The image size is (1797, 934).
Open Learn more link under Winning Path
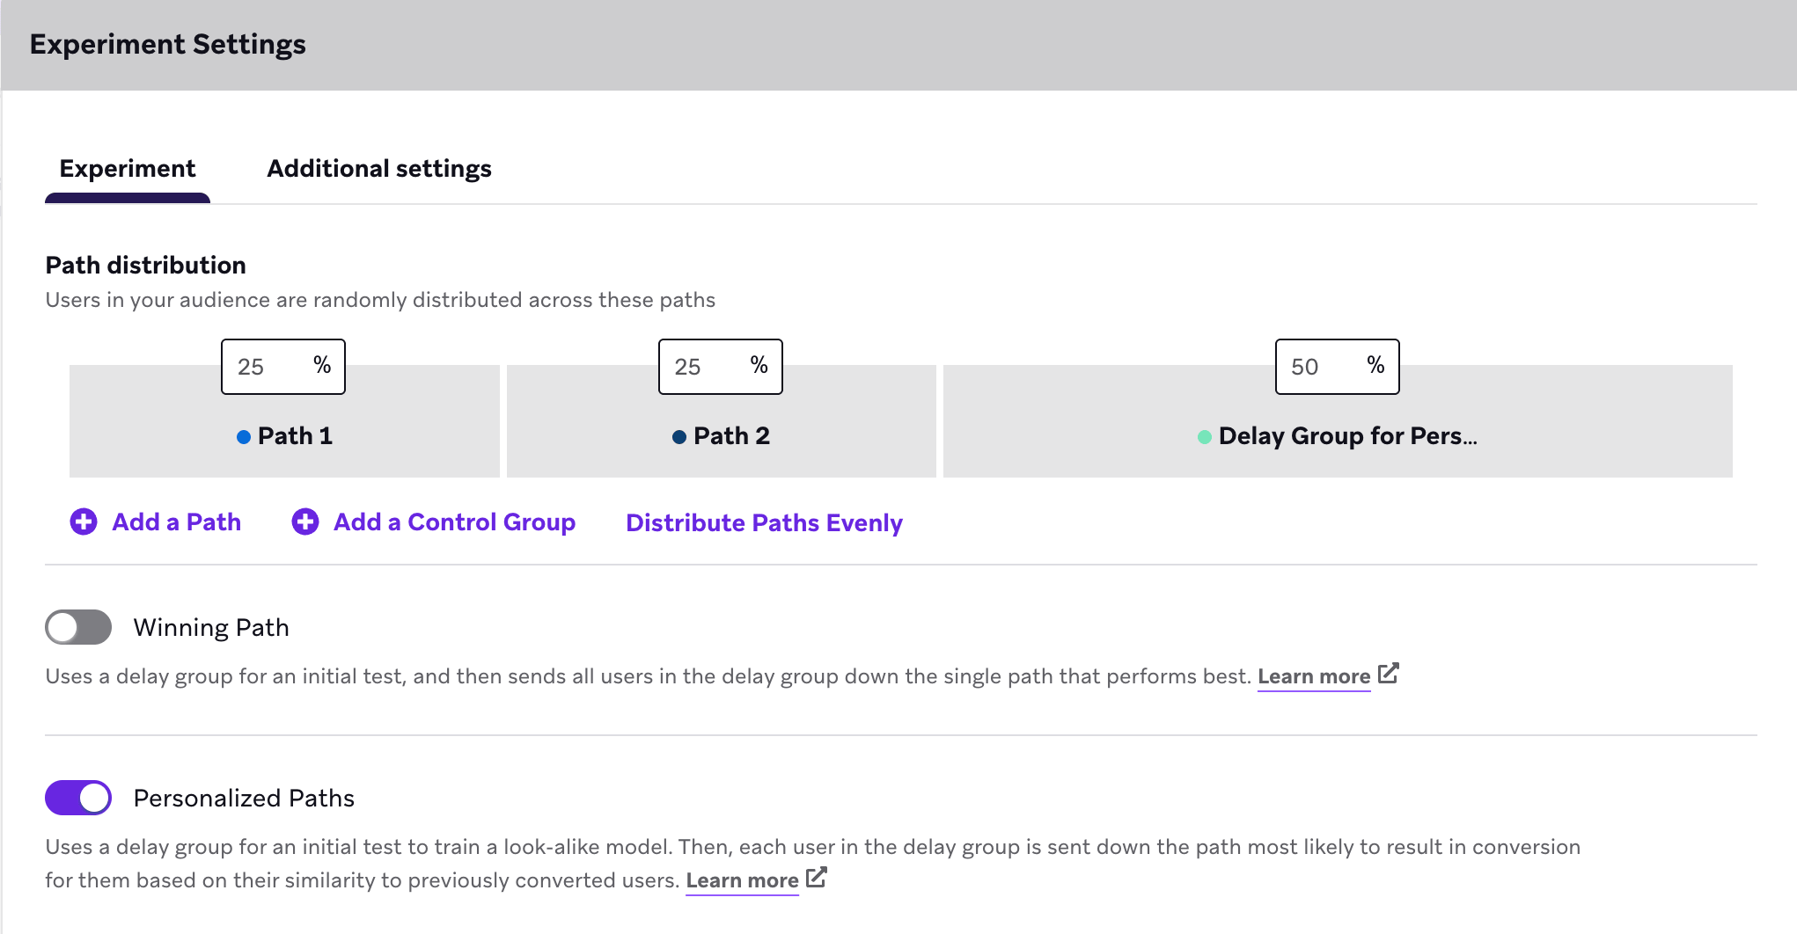coord(1314,676)
